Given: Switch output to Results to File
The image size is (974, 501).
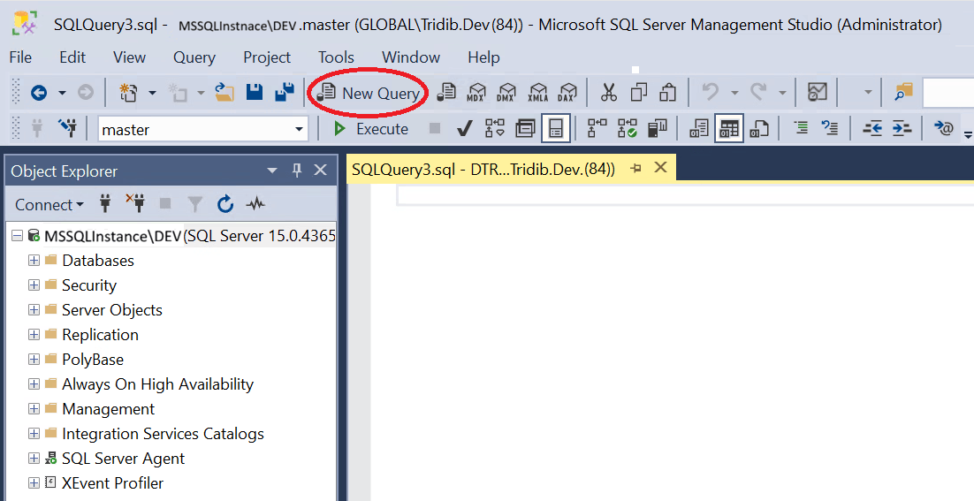Looking at the screenshot, I should (x=759, y=128).
